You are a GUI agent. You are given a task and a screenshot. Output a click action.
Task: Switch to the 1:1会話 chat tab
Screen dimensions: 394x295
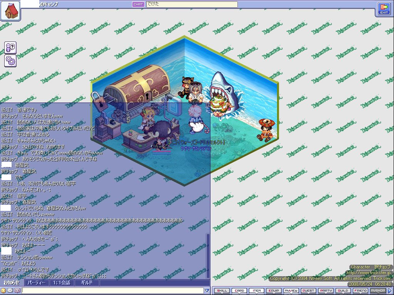(62, 283)
